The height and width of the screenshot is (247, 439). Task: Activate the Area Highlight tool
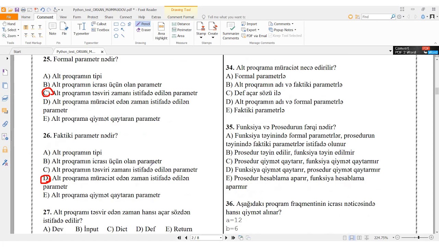coord(161,31)
